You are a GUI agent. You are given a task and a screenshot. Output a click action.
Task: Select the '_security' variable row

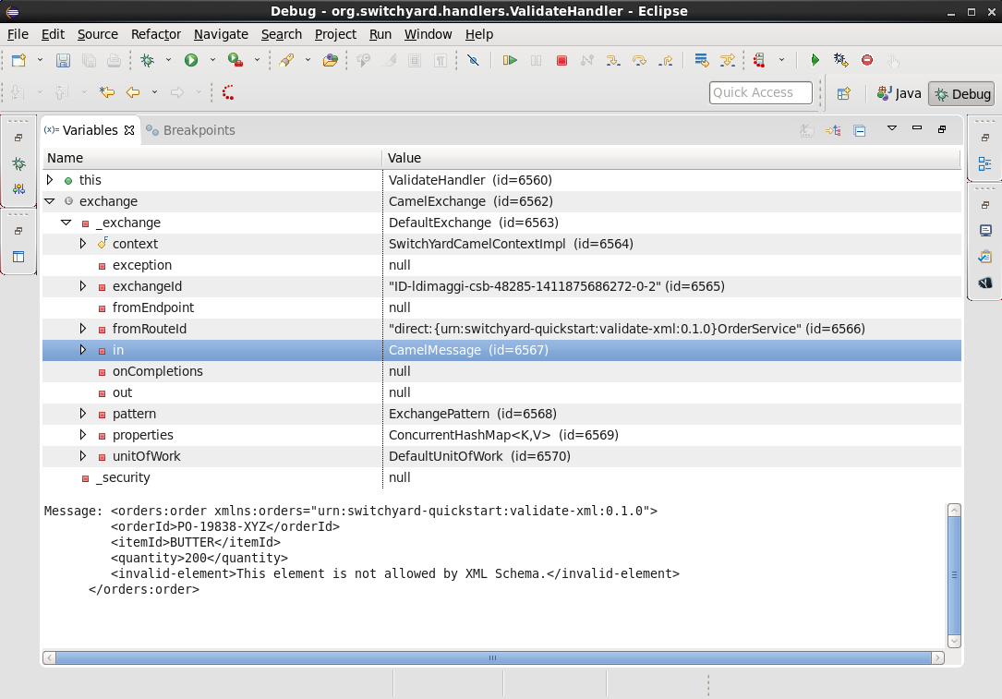[501, 477]
